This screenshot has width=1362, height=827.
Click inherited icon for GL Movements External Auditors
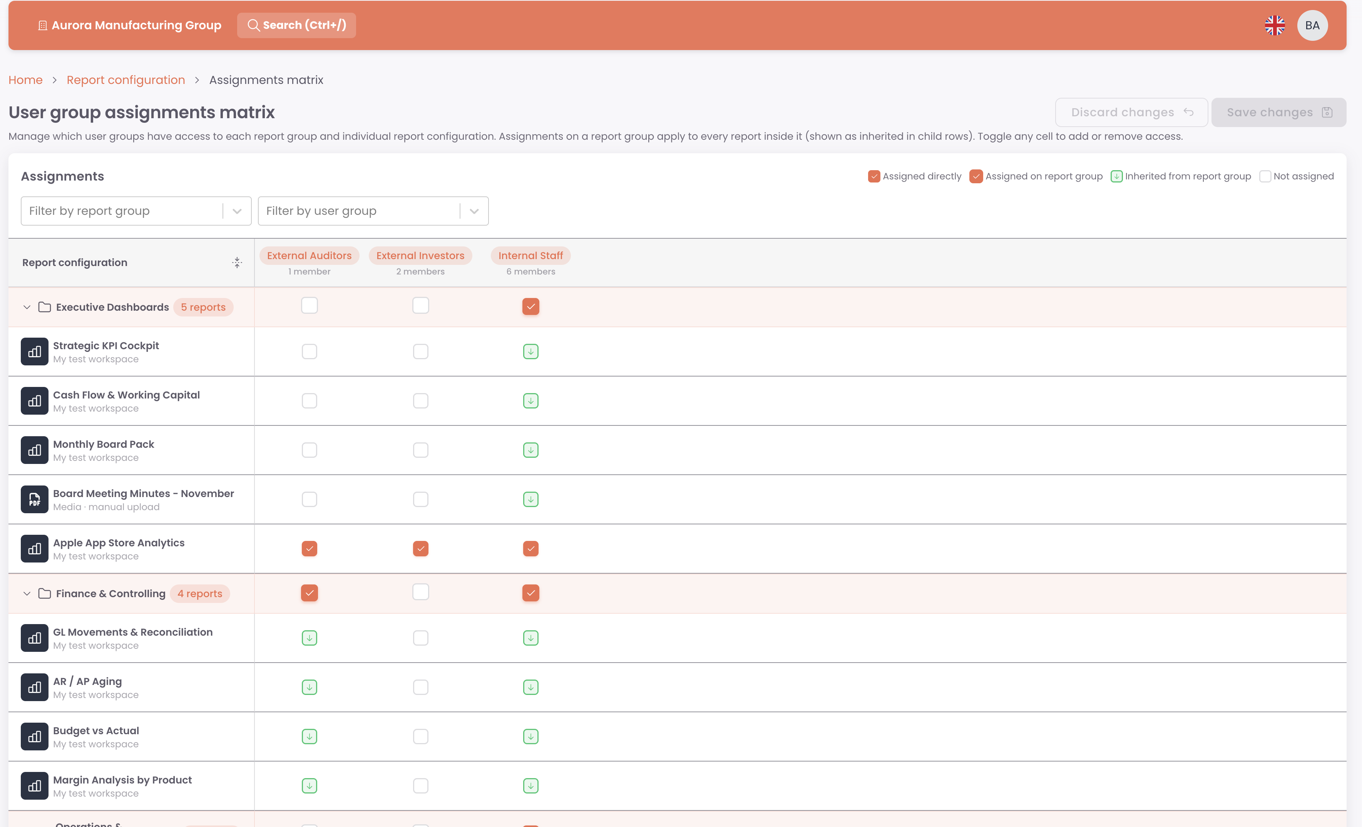coord(310,638)
